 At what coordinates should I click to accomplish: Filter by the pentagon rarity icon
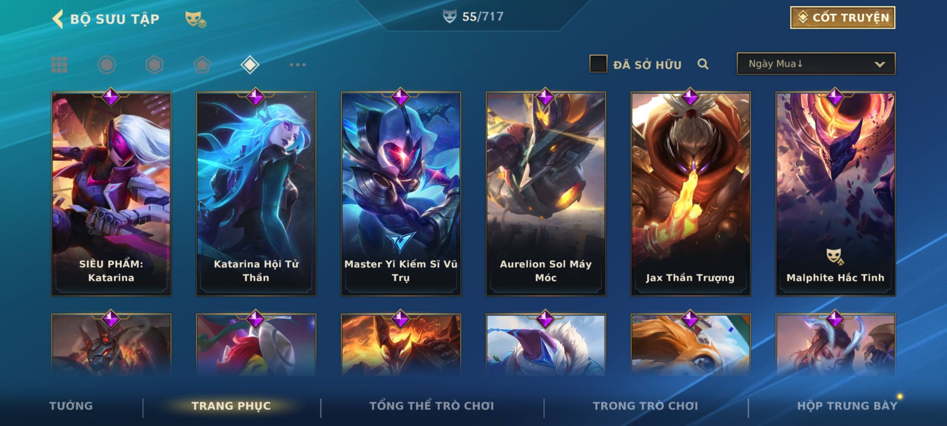202,65
